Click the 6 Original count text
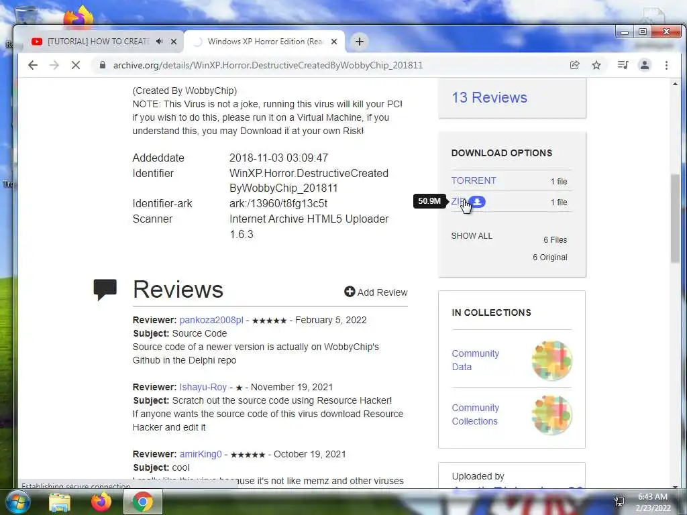Image resolution: width=687 pixels, height=515 pixels. [x=550, y=257]
